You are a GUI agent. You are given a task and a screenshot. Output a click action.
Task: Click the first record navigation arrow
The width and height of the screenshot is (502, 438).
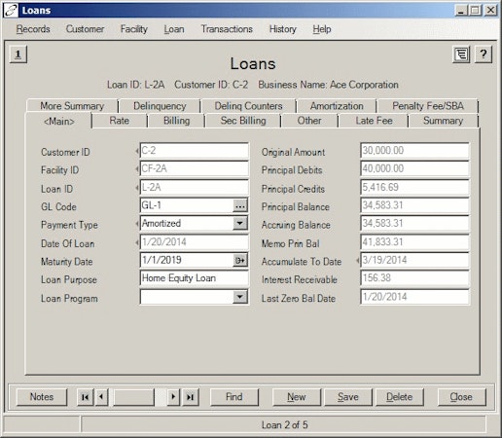pos(86,397)
